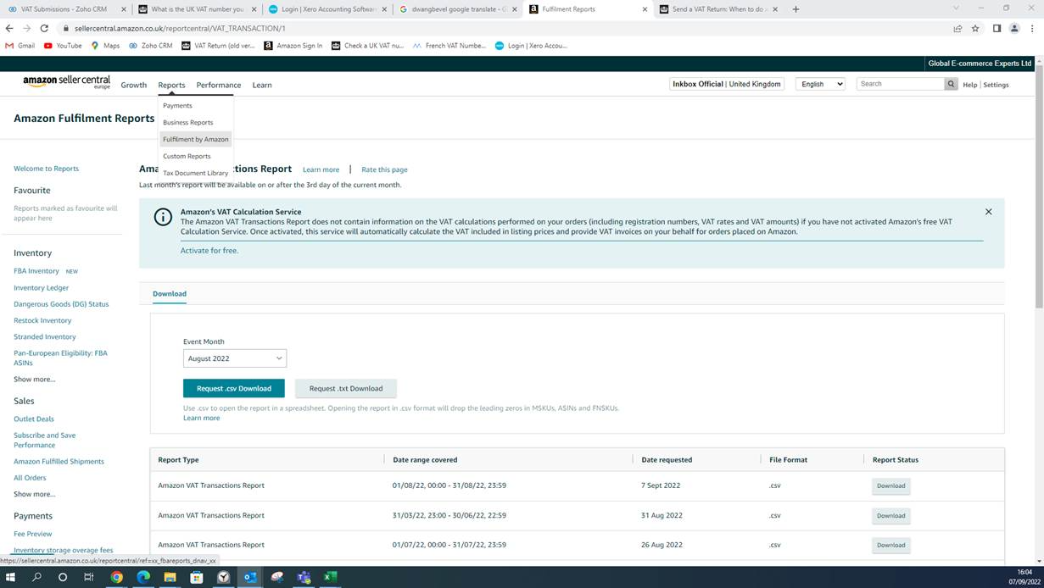Open Windows taskbar search

36,577
